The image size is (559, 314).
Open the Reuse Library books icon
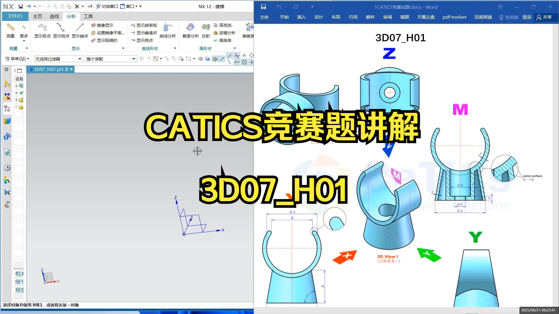click(x=7, y=121)
